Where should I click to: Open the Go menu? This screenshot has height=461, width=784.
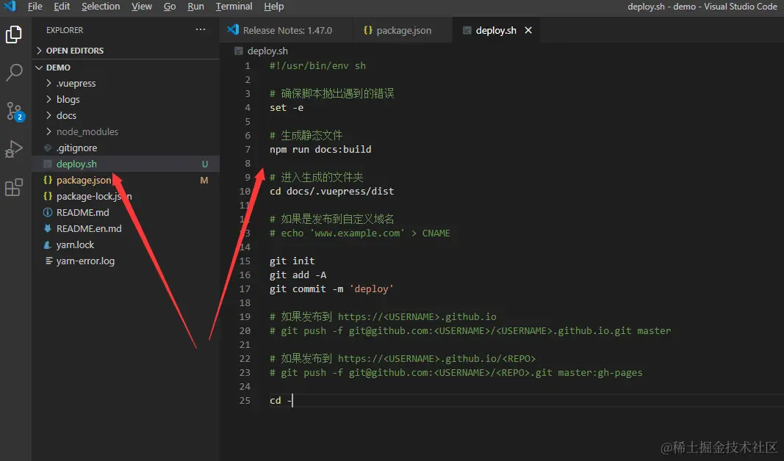[170, 7]
